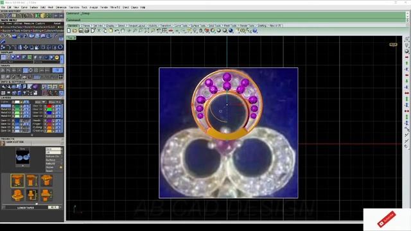Click the Cut scissors icon
Image resolution: width=411 pixels, height=231 pixels.
tap(99, 31)
